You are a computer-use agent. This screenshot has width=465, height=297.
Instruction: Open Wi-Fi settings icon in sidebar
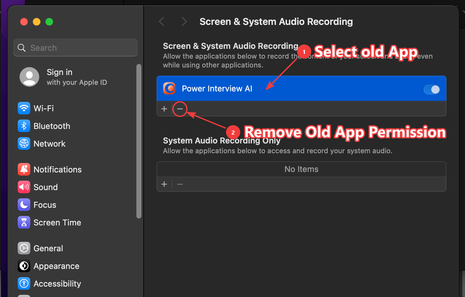(x=24, y=108)
